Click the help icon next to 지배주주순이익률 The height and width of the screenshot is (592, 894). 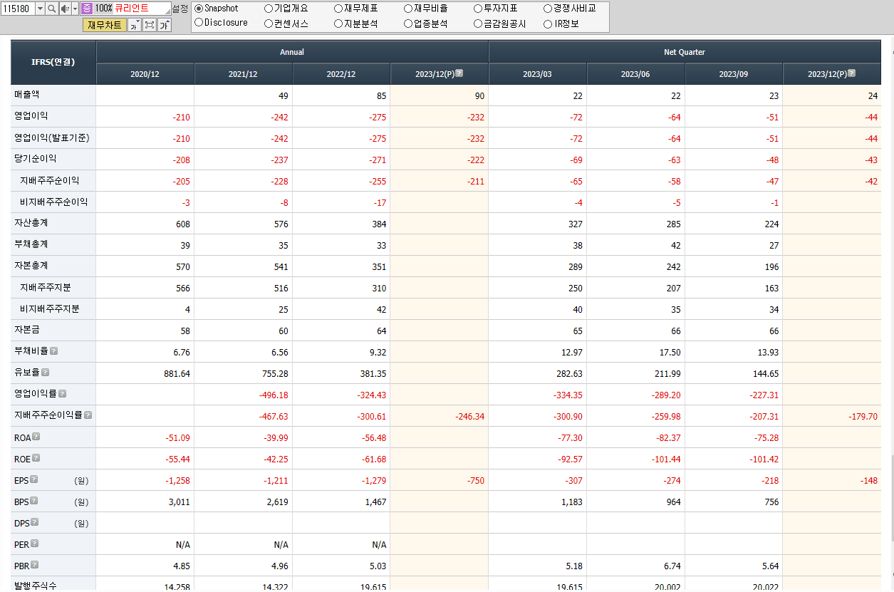point(88,415)
